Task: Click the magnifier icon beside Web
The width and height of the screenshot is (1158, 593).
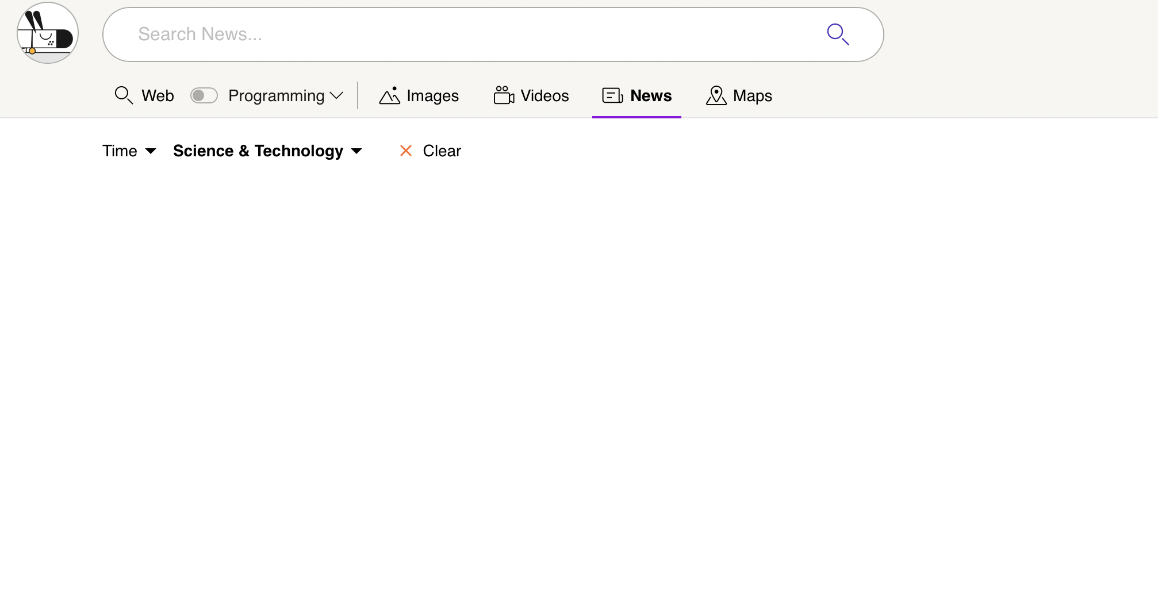Action: [x=124, y=95]
